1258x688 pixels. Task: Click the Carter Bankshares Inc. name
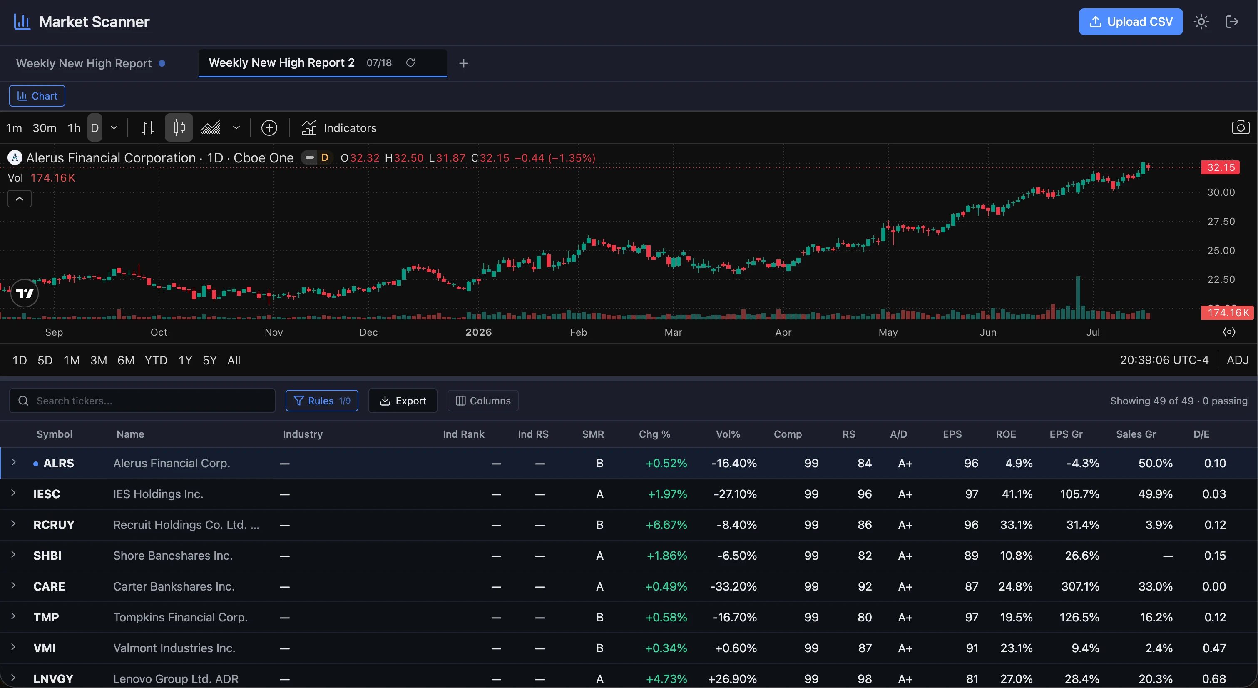coord(174,586)
